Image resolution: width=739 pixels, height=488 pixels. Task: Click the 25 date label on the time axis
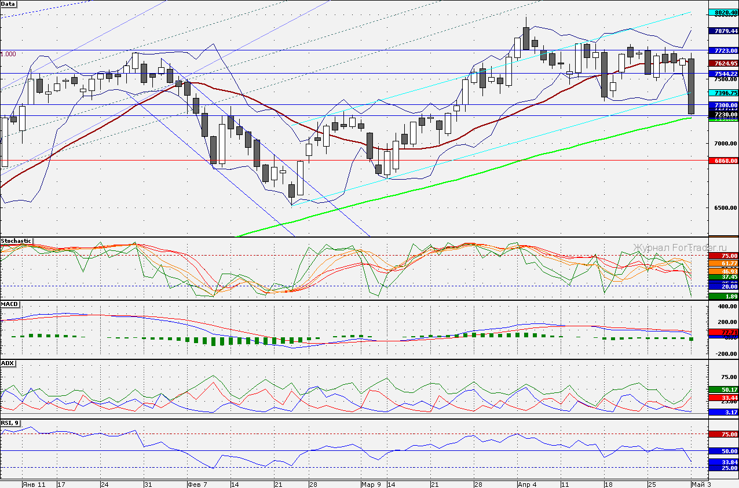pyautogui.click(x=652, y=484)
